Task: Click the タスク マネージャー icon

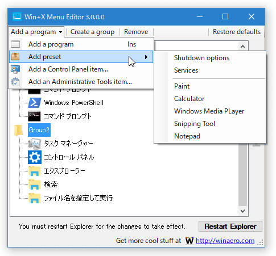Action: [35, 144]
